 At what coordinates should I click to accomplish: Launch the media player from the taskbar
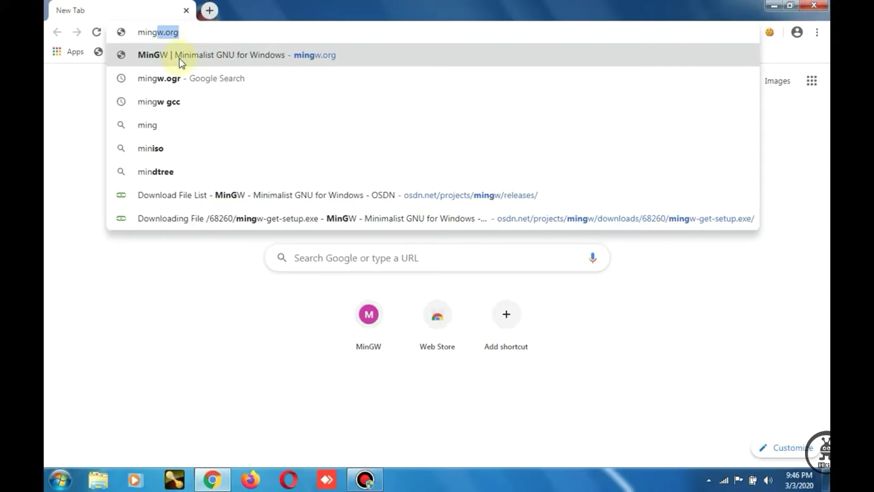(x=135, y=480)
